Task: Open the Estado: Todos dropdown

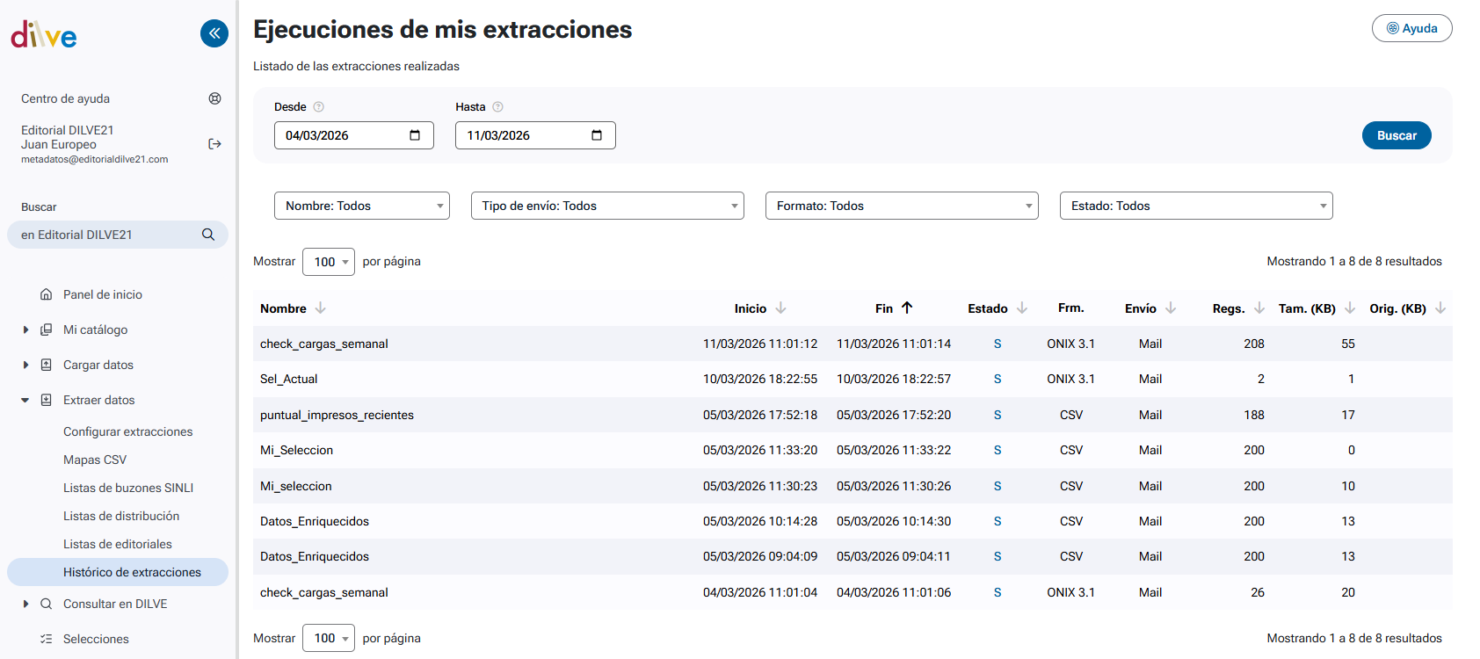Action: click(x=1195, y=206)
